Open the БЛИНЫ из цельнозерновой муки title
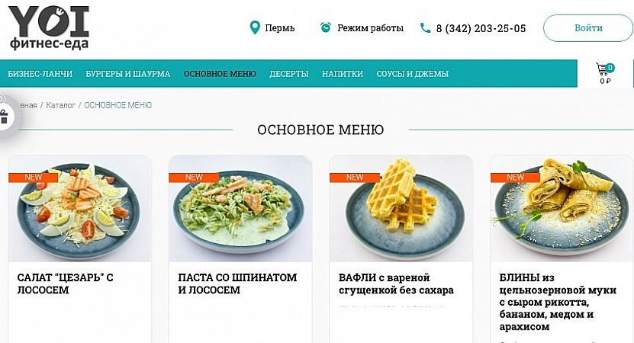The image size is (634, 343). [x=558, y=302]
